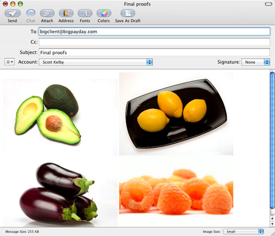Screen dimensions: 275x236
Task: Open the Signature dropdown set to None
Action: pyautogui.click(x=256, y=62)
